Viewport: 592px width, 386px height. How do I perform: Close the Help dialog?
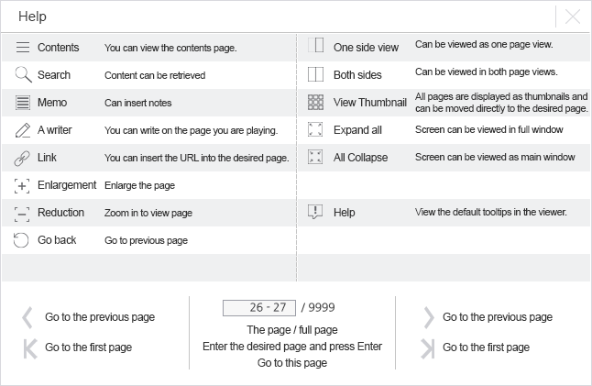[573, 17]
